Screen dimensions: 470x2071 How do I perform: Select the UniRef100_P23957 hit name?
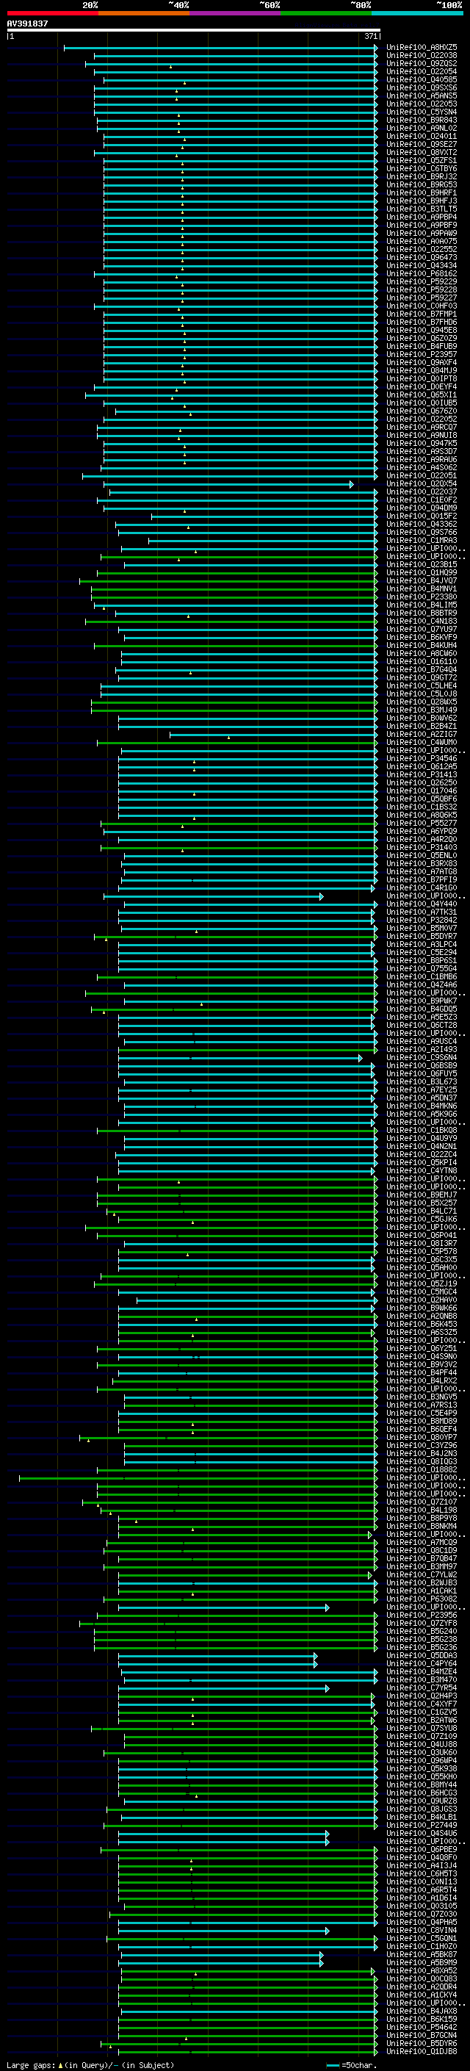click(x=422, y=354)
